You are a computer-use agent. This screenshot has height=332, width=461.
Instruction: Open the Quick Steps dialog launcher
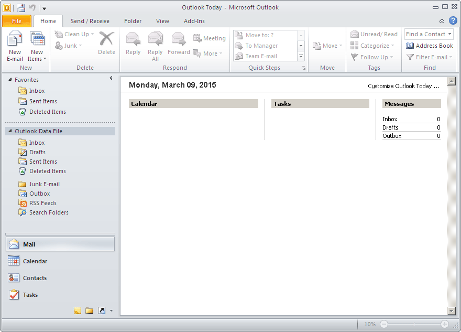click(x=303, y=68)
